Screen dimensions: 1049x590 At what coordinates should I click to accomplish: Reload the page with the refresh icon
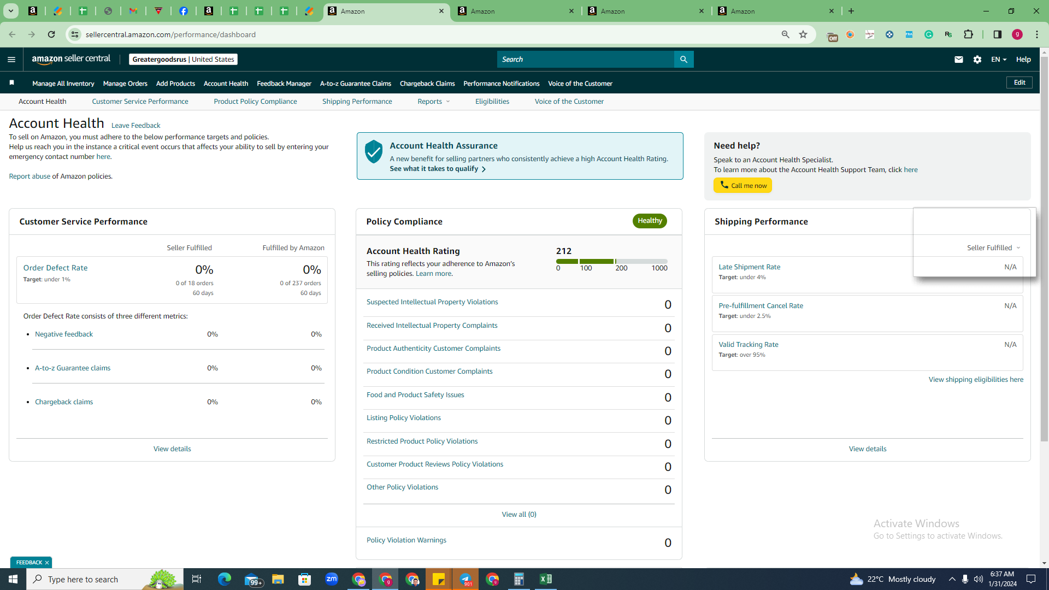pos(51,34)
